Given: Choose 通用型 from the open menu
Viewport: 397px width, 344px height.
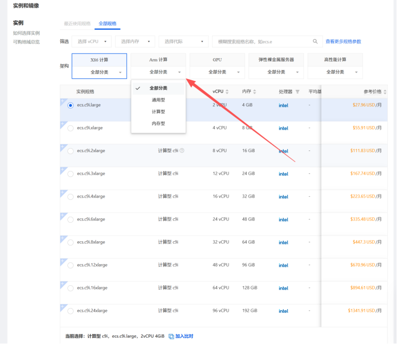Looking at the screenshot, I should (x=158, y=100).
